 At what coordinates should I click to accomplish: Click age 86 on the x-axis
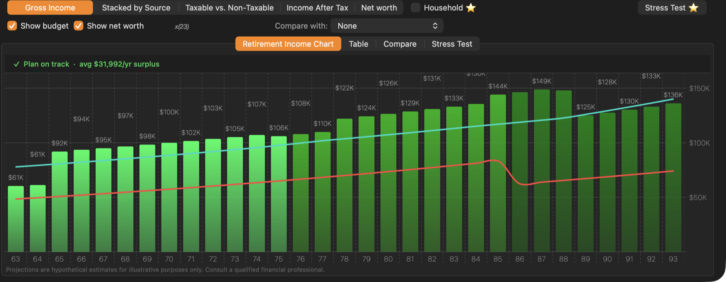tap(520, 259)
